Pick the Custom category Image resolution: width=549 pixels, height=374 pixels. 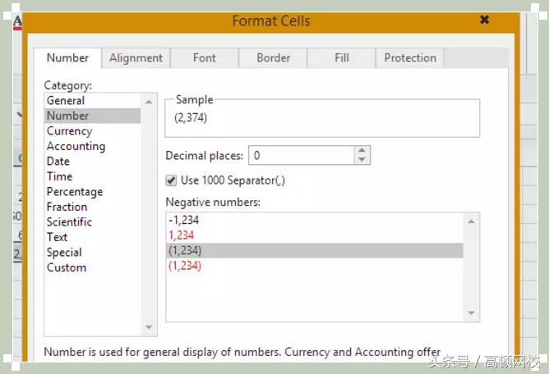(66, 267)
